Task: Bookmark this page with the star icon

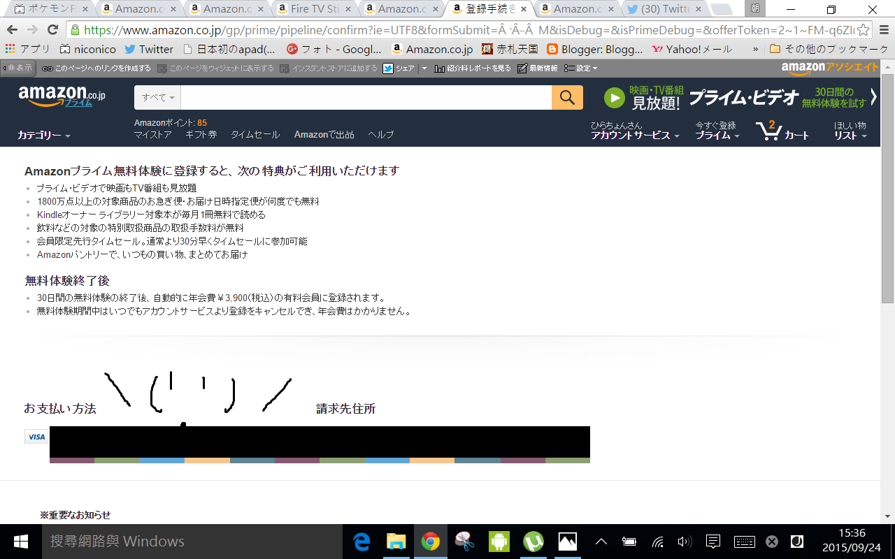Action: coord(864,30)
